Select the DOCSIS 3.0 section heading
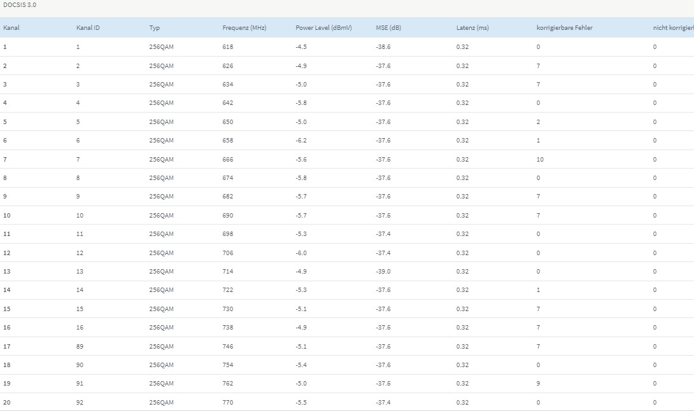 [20, 4]
